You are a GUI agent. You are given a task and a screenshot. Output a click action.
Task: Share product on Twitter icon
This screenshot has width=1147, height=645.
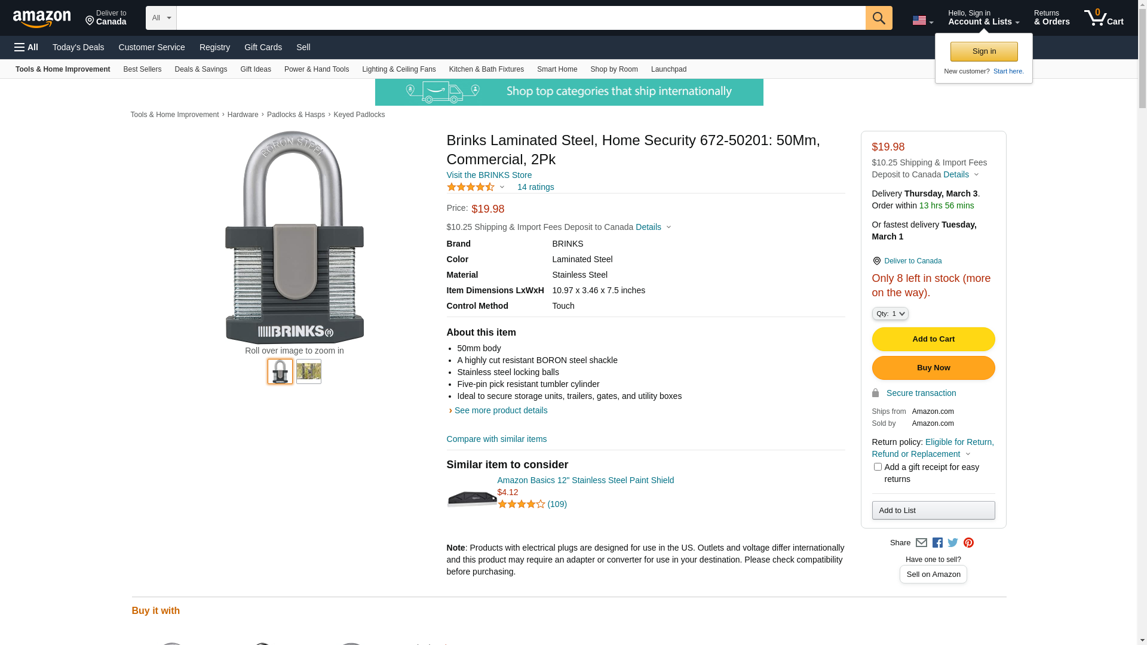[x=953, y=543]
